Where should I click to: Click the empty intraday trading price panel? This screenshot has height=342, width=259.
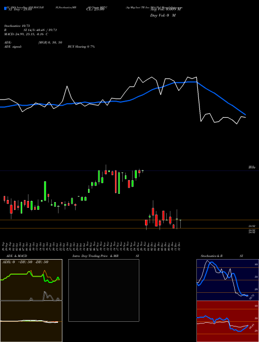coord(104,290)
